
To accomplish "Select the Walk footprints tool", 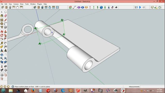I will 2,70.
